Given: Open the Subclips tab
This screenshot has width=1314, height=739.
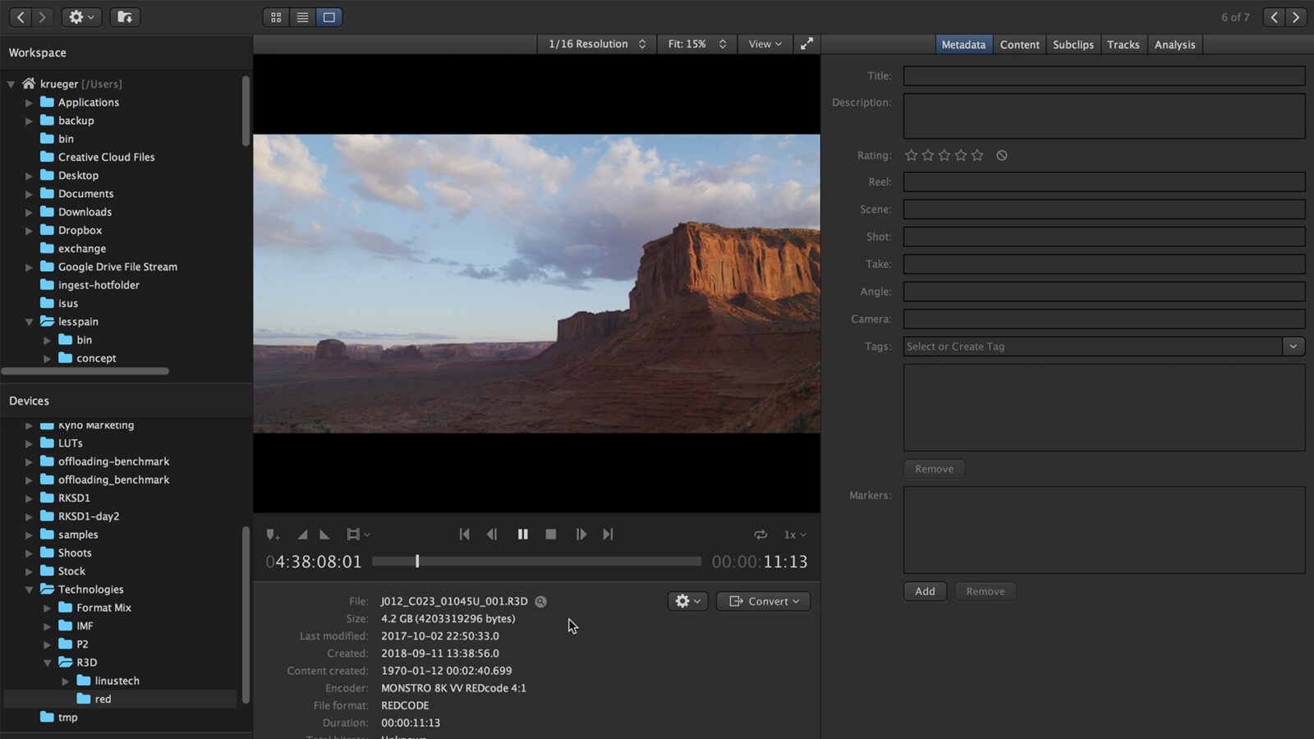Looking at the screenshot, I should point(1073,44).
